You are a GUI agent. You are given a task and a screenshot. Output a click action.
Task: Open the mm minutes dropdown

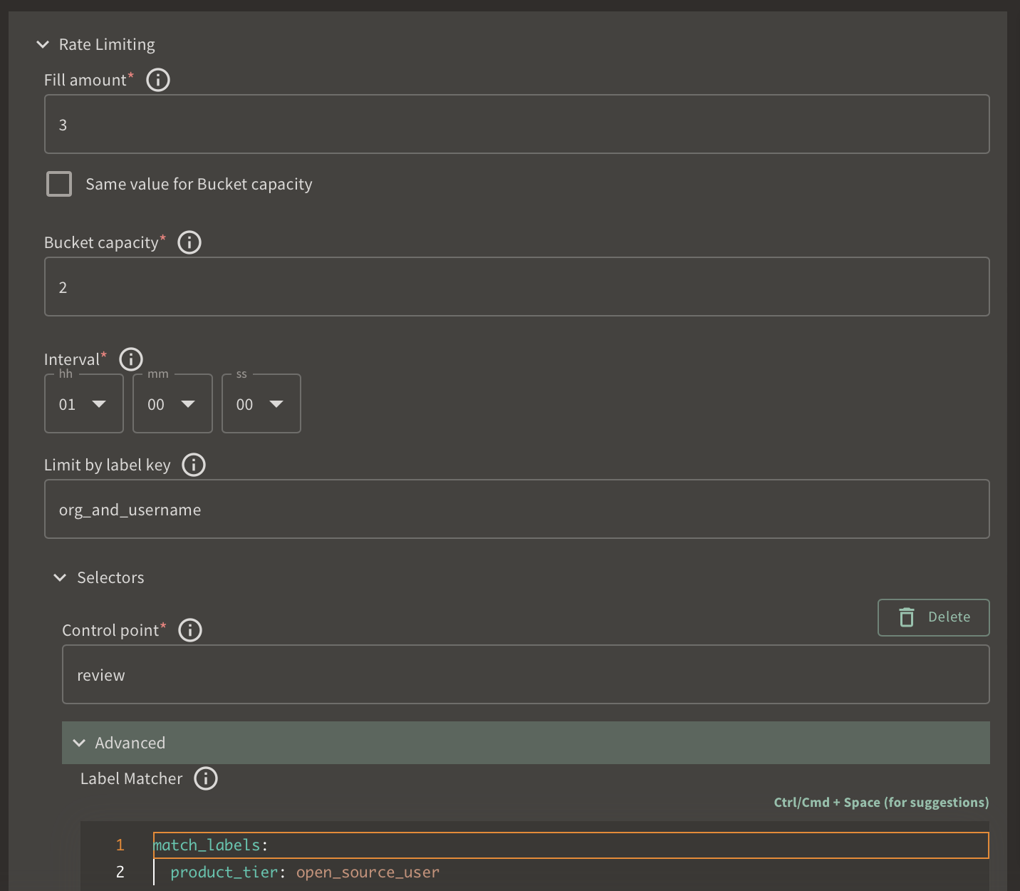[x=173, y=404]
